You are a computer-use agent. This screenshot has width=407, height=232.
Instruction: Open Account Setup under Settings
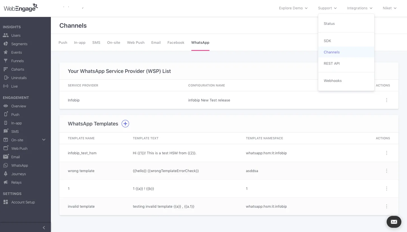click(x=23, y=202)
